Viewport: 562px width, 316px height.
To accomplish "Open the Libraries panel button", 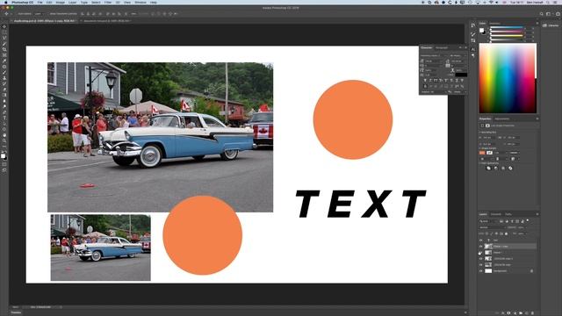I will tap(551, 25).
